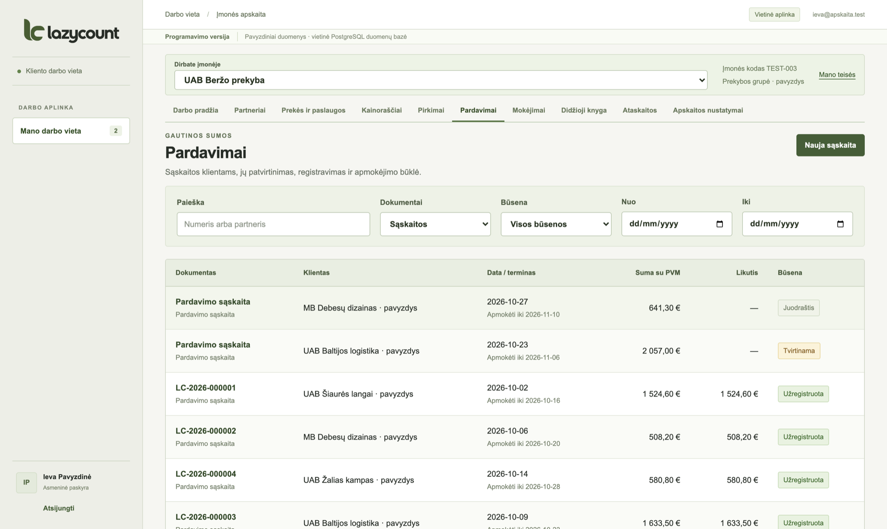Click the Suma su PVM column header
Viewport: 887px width, 529px height.
click(x=657, y=272)
